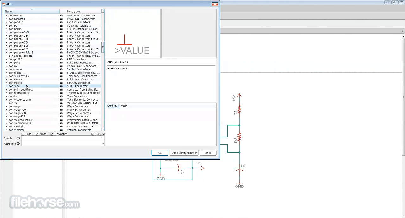Click the library icon in con-stewart row
This screenshot has height=218, width=405.
[61, 80]
